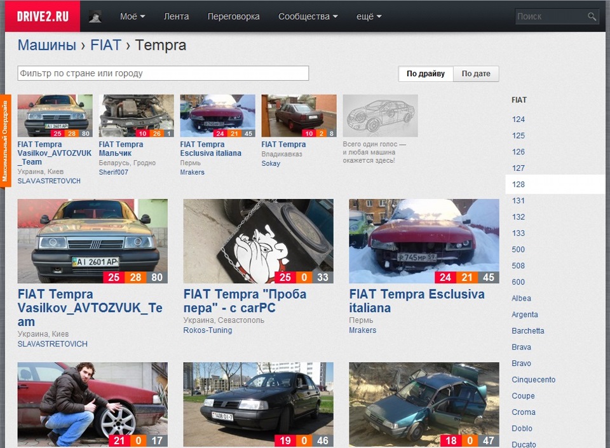The image size is (610, 448).
Task: Sort cars by По дате
Action: point(476,74)
